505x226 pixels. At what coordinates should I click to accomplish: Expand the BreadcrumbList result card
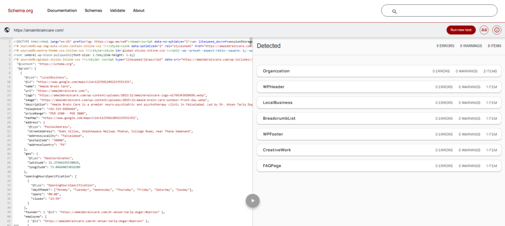[379, 118]
